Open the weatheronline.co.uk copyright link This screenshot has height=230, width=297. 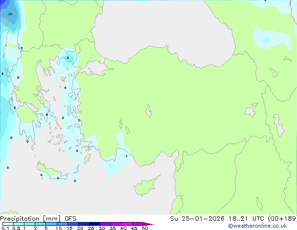(x=258, y=226)
